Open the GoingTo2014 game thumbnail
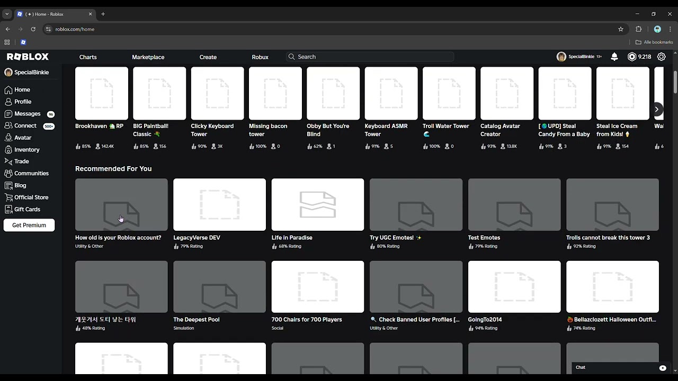Image resolution: width=678 pixels, height=381 pixels. [x=514, y=287]
